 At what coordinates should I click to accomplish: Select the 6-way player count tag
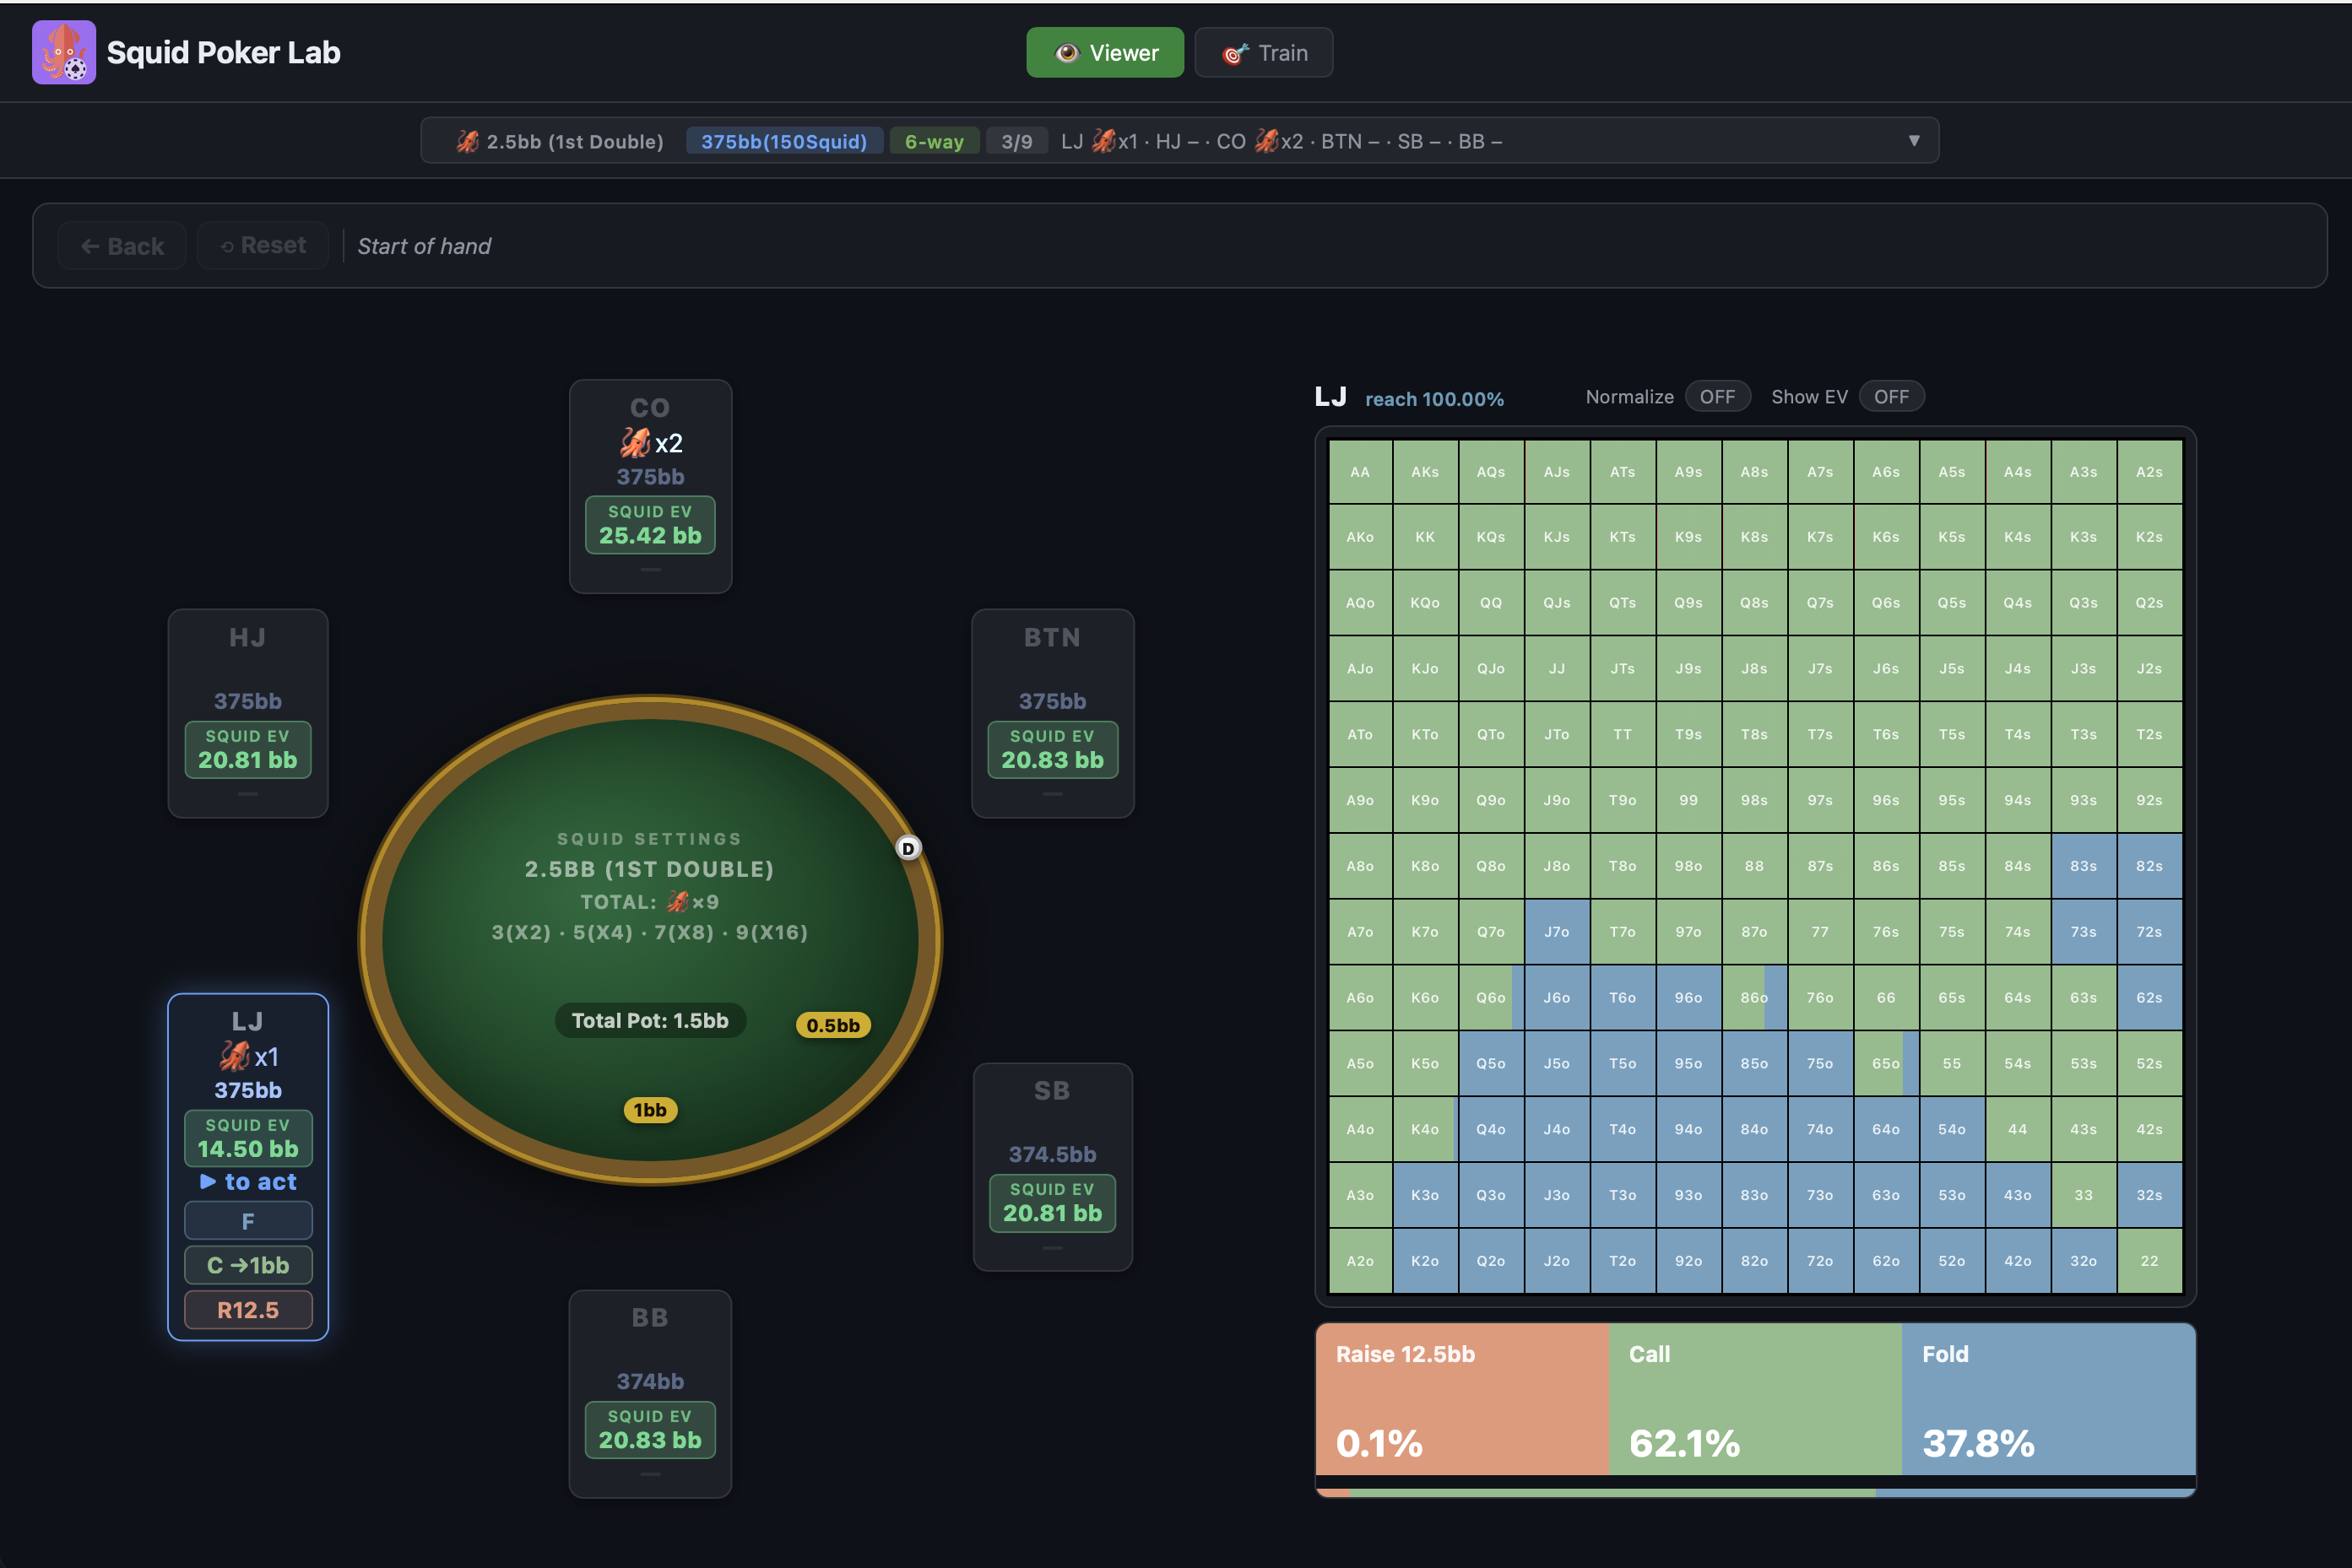click(934, 141)
